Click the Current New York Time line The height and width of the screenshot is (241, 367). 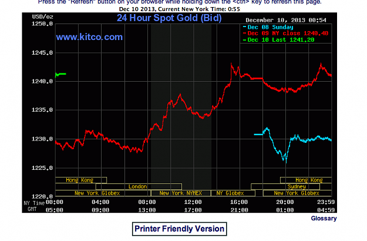coord(180,9)
